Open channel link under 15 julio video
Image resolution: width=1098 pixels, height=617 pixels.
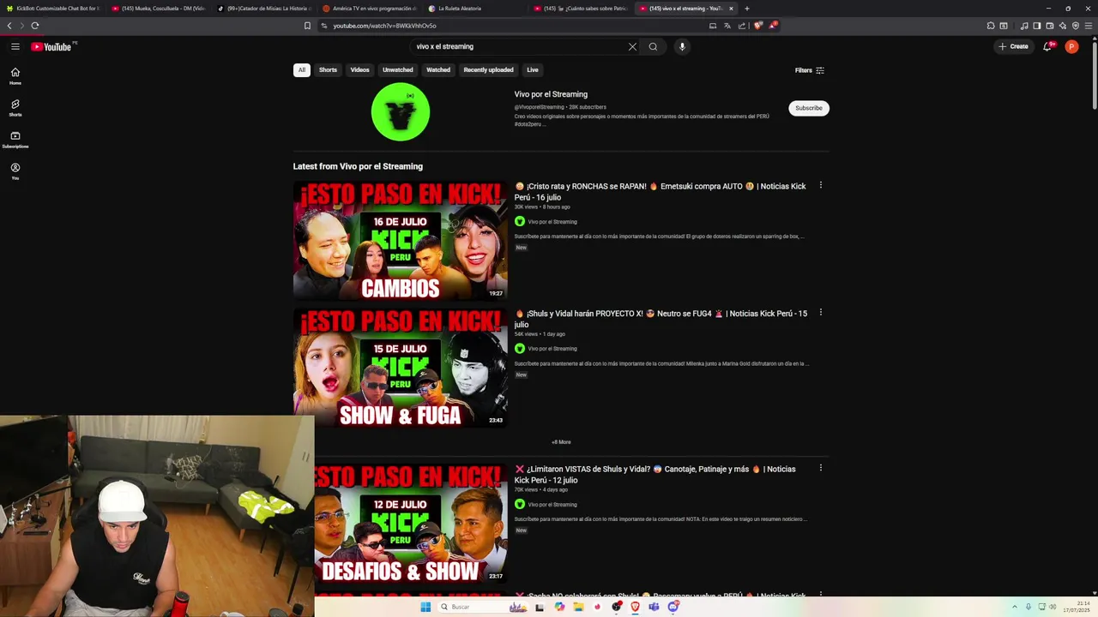click(x=552, y=349)
